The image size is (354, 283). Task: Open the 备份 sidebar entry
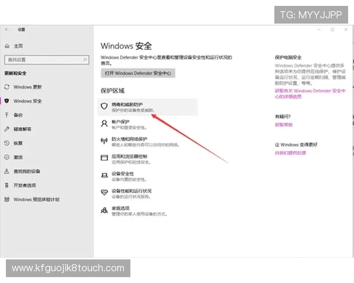point(18,115)
